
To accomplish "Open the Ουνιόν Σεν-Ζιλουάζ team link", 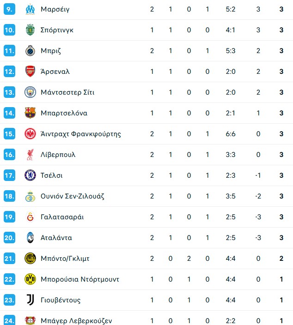I will pos(72,196).
